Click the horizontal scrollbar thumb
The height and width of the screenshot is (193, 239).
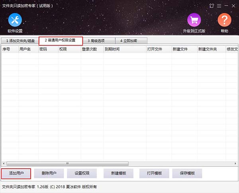pyautogui.click(x=68, y=164)
